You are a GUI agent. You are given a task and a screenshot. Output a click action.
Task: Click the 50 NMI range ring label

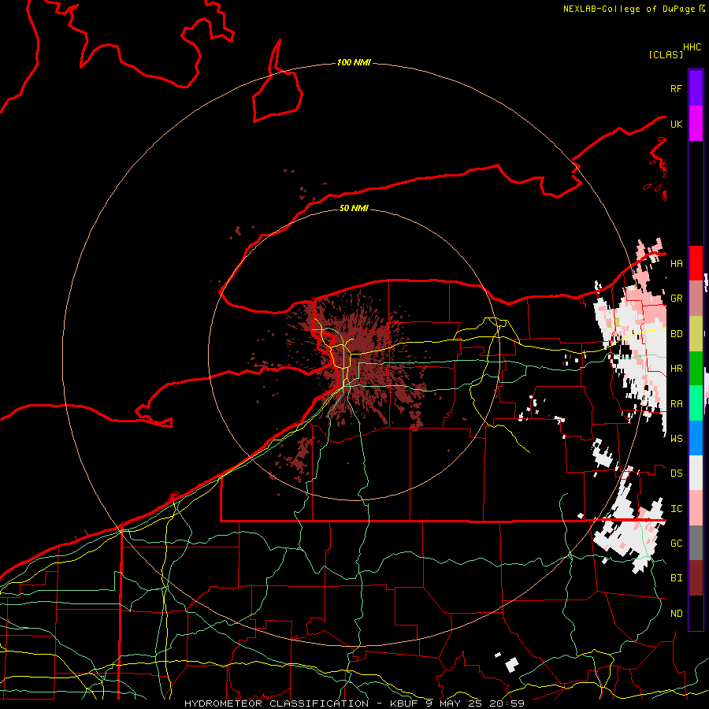354,208
